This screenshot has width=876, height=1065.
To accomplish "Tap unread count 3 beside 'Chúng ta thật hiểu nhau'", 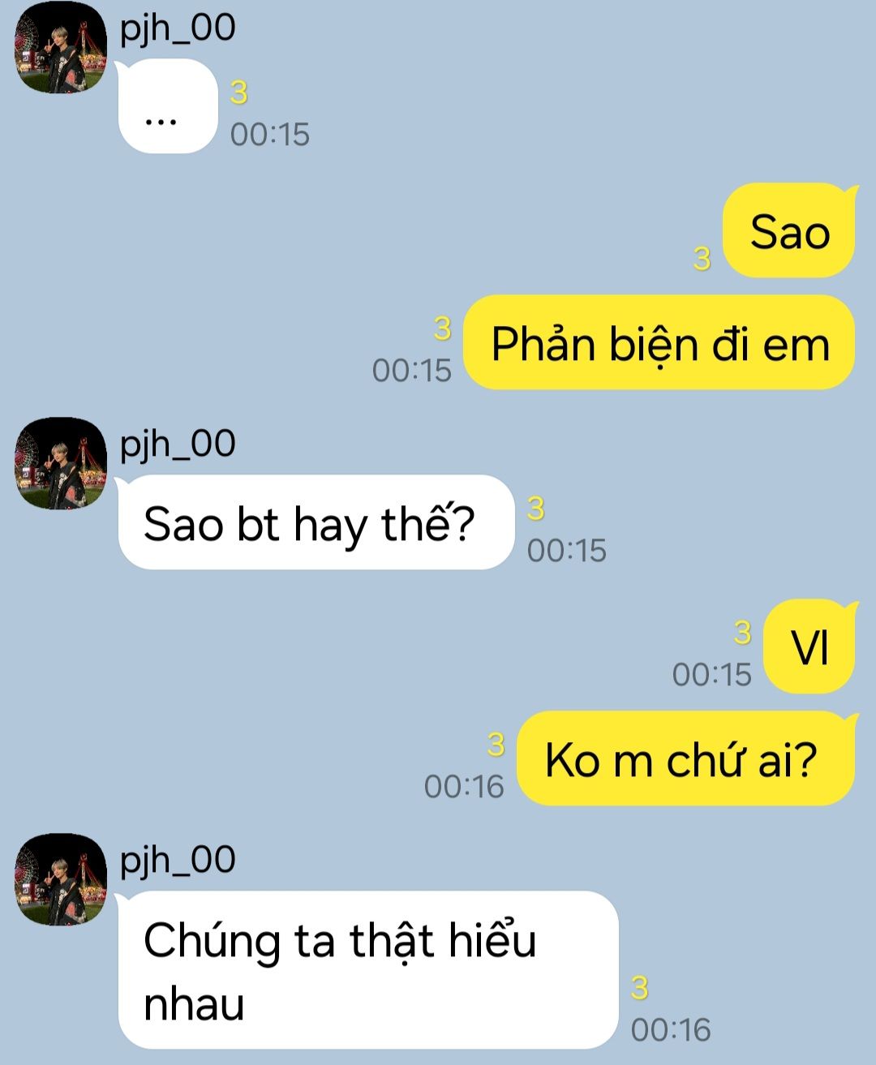I will point(640,988).
